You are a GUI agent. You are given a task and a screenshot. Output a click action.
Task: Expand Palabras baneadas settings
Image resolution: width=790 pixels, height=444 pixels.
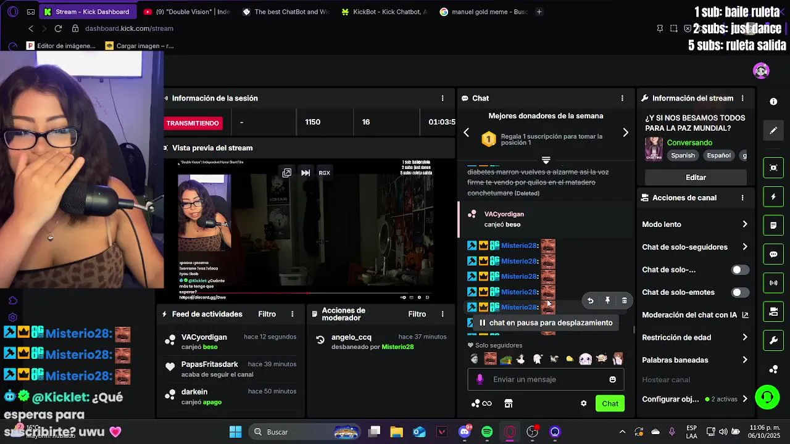coord(695,360)
